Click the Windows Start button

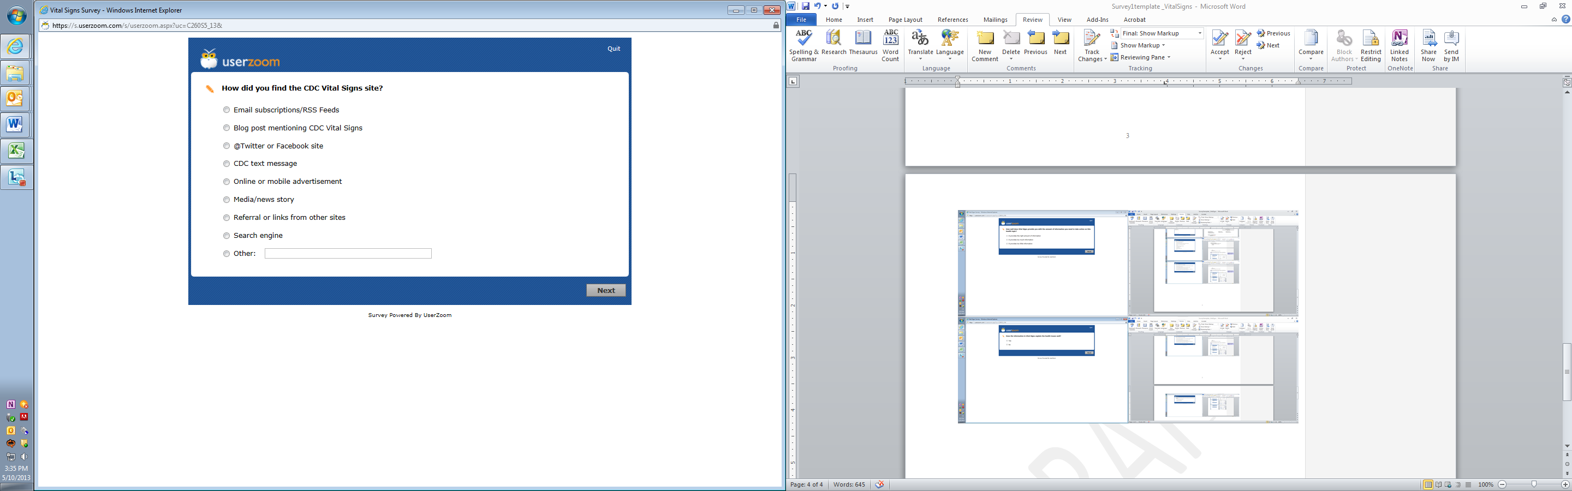[x=16, y=16]
